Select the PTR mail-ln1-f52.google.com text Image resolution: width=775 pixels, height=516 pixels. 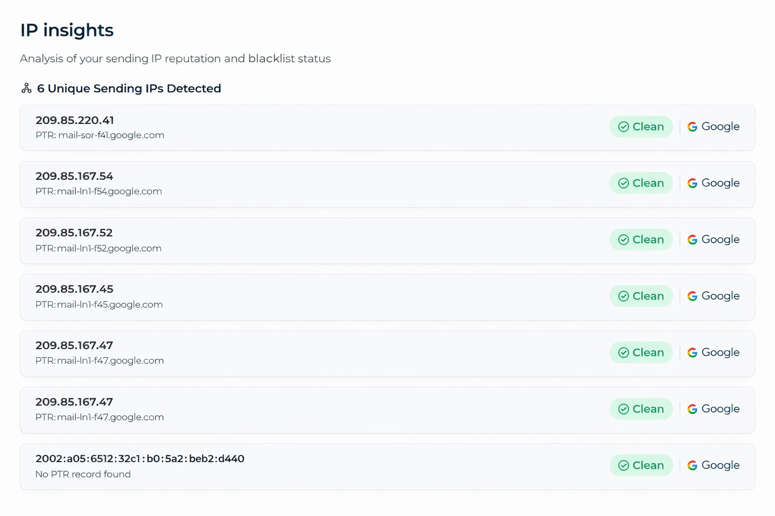coord(98,248)
